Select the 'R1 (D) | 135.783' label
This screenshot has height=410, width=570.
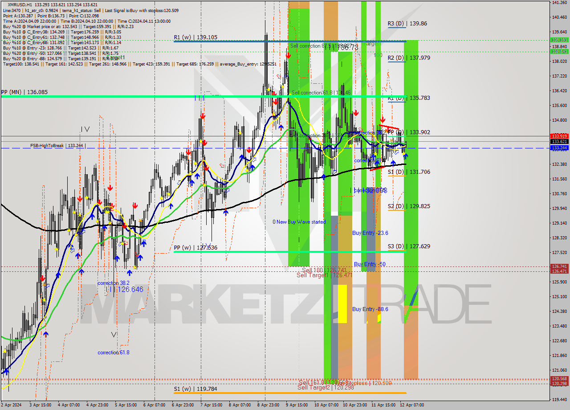(x=408, y=98)
